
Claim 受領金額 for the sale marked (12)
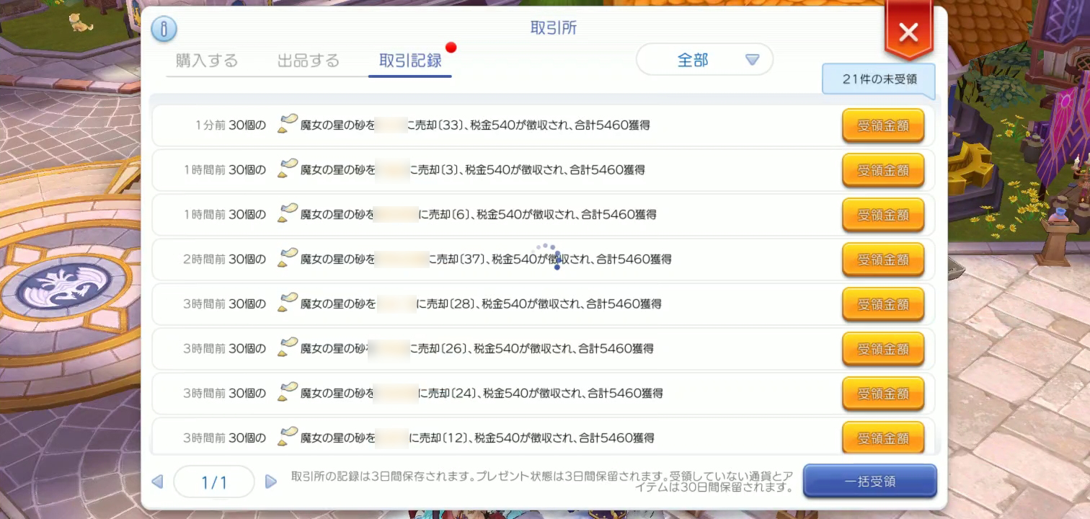point(883,438)
